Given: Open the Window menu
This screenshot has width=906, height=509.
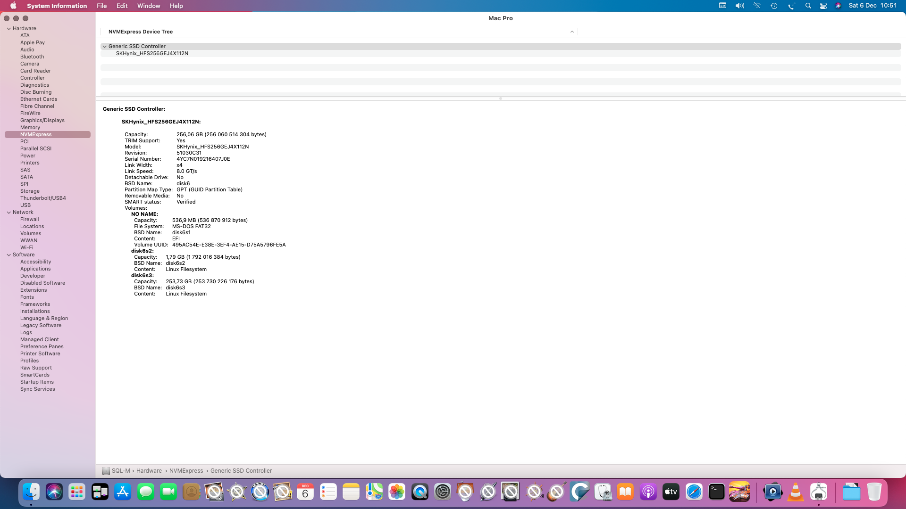Looking at the screenshot, I should [148, 6].
